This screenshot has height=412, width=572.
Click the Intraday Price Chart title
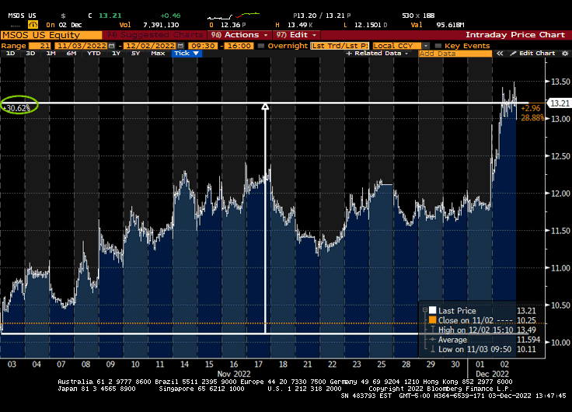(x=515, y=35)
